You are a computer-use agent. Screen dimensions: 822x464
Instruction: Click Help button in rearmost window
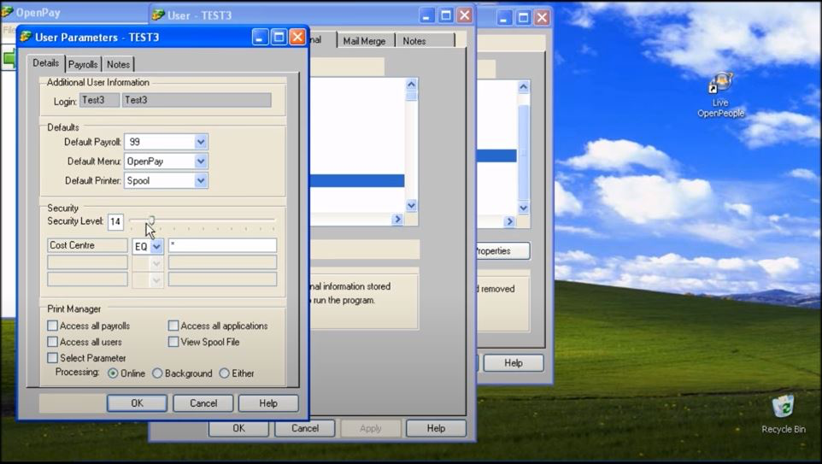pos(514,363)
